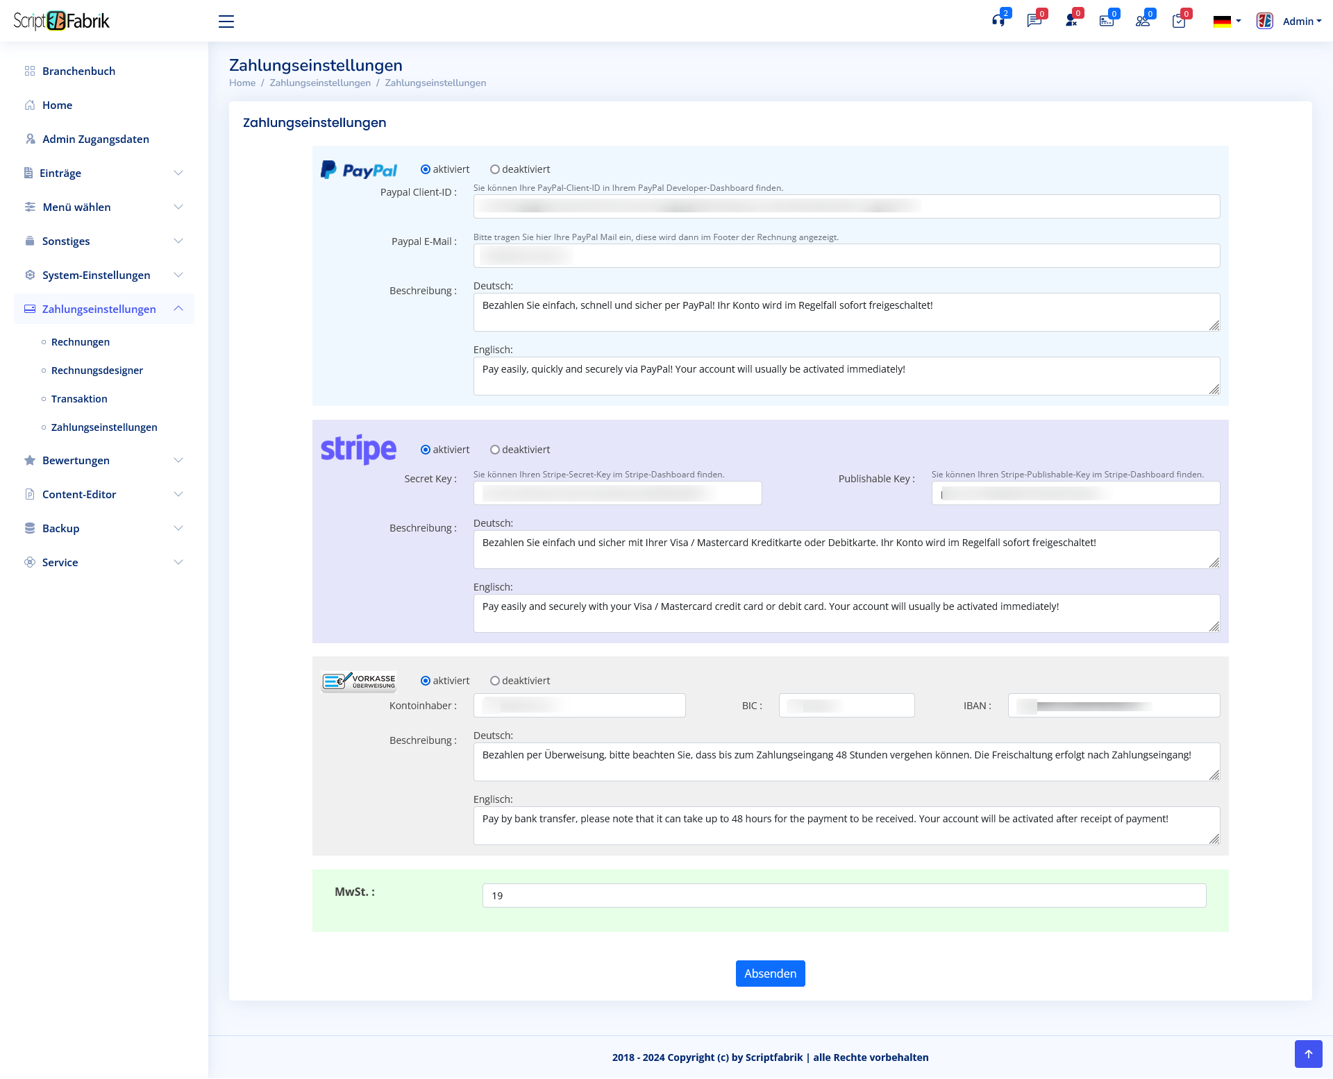The width and height of the screenshot is (1333, 1079).
Task: Click the Service lifebuoy icon
Action: click(30, 562)
